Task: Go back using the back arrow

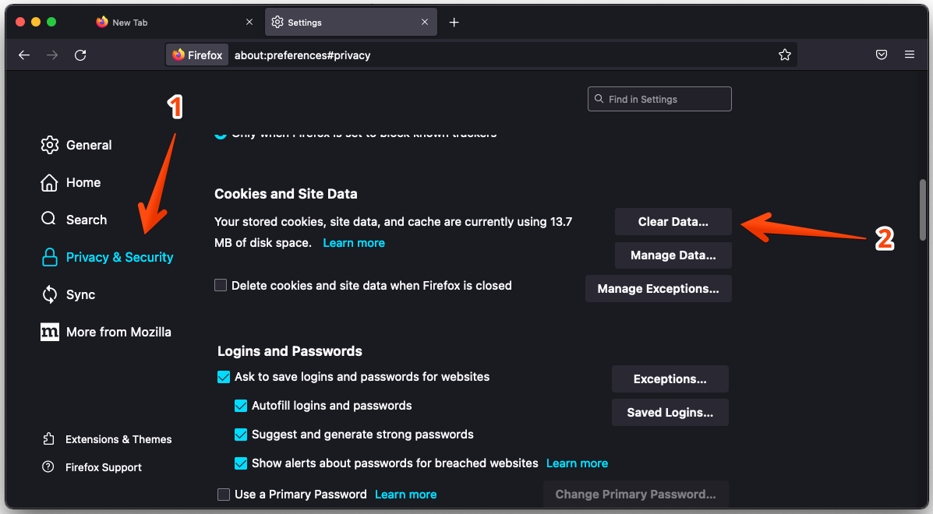Action: coord(24,55)
